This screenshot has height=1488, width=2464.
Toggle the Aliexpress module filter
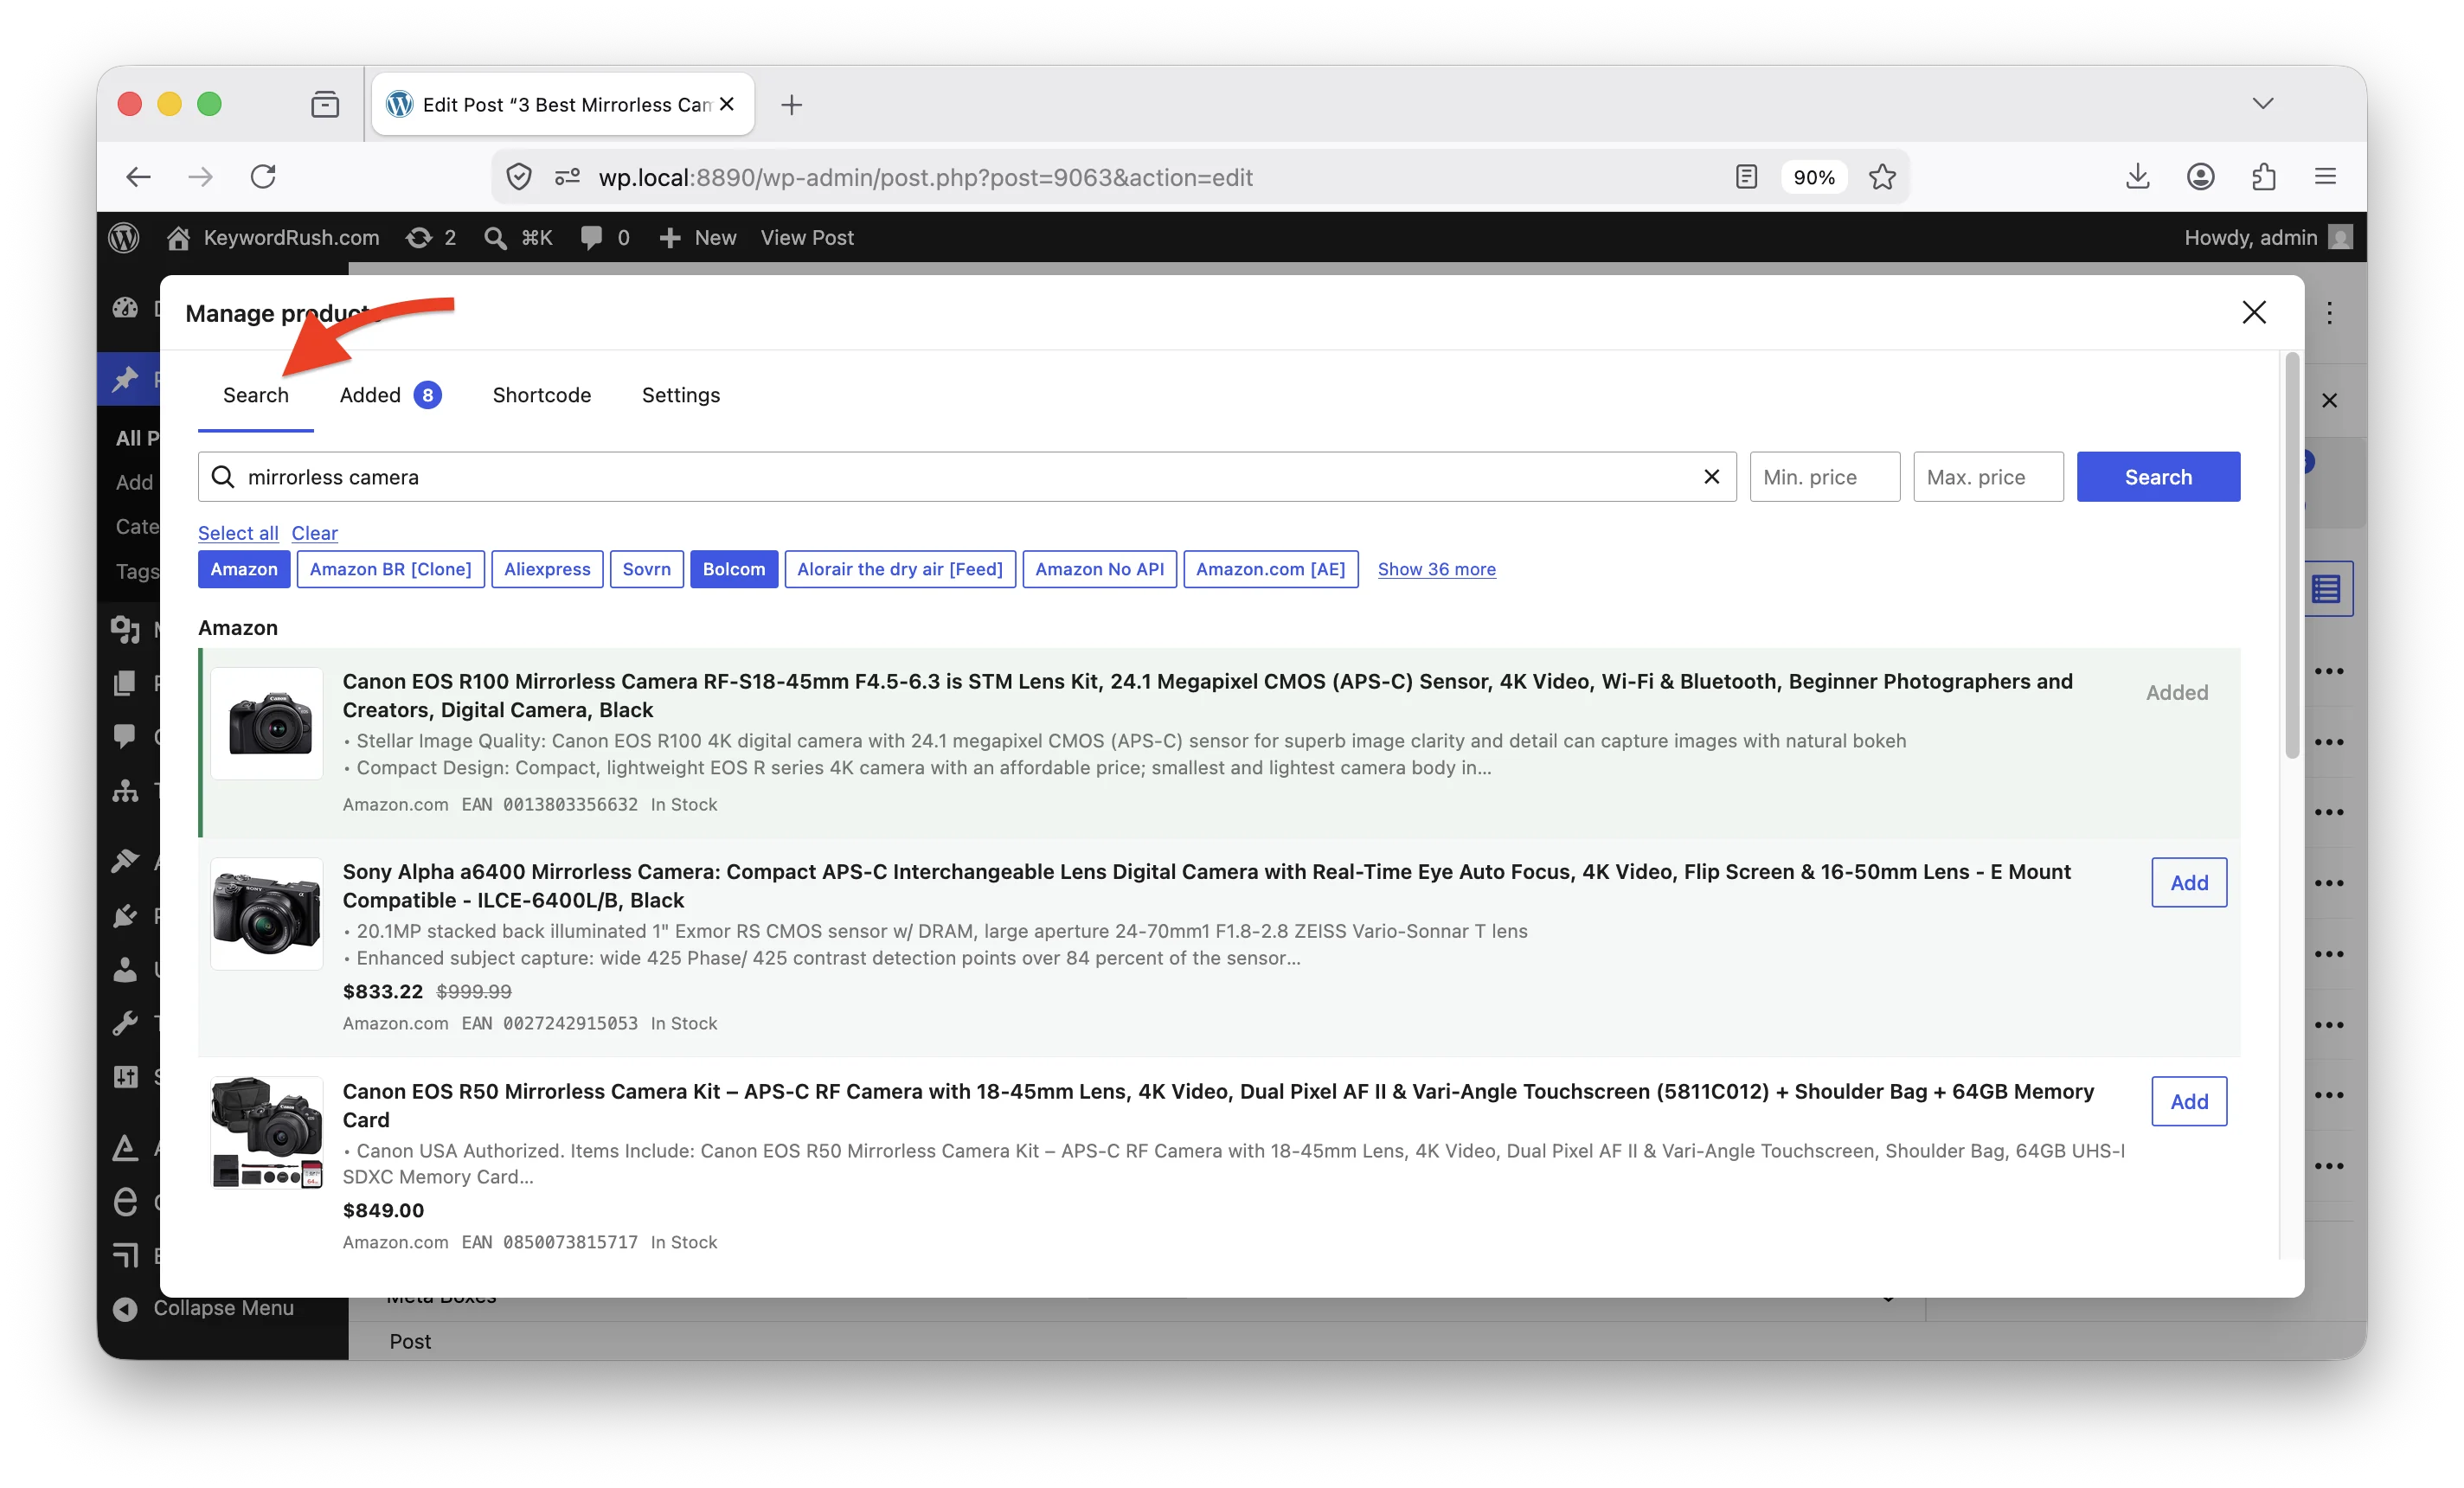point(547,569)
